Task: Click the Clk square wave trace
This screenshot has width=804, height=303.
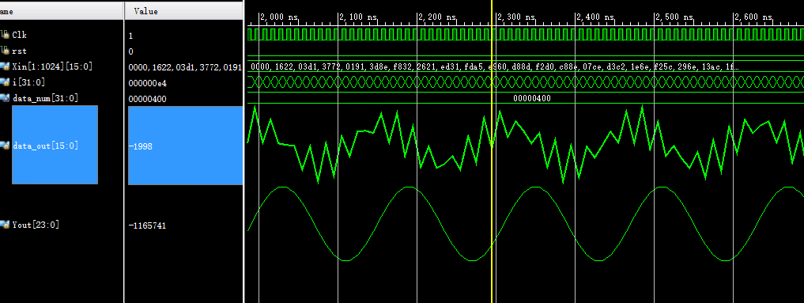Action: point(526,34)
